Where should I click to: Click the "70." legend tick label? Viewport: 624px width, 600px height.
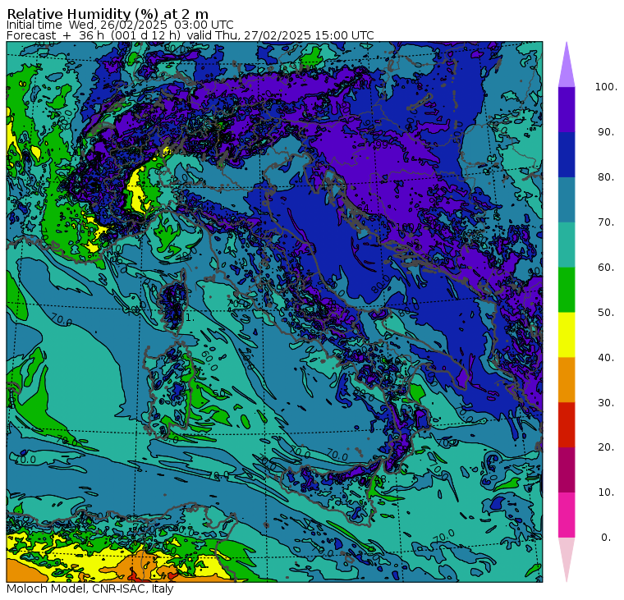click(606, 222)
